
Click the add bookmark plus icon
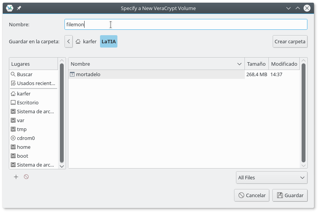[16, 177]
